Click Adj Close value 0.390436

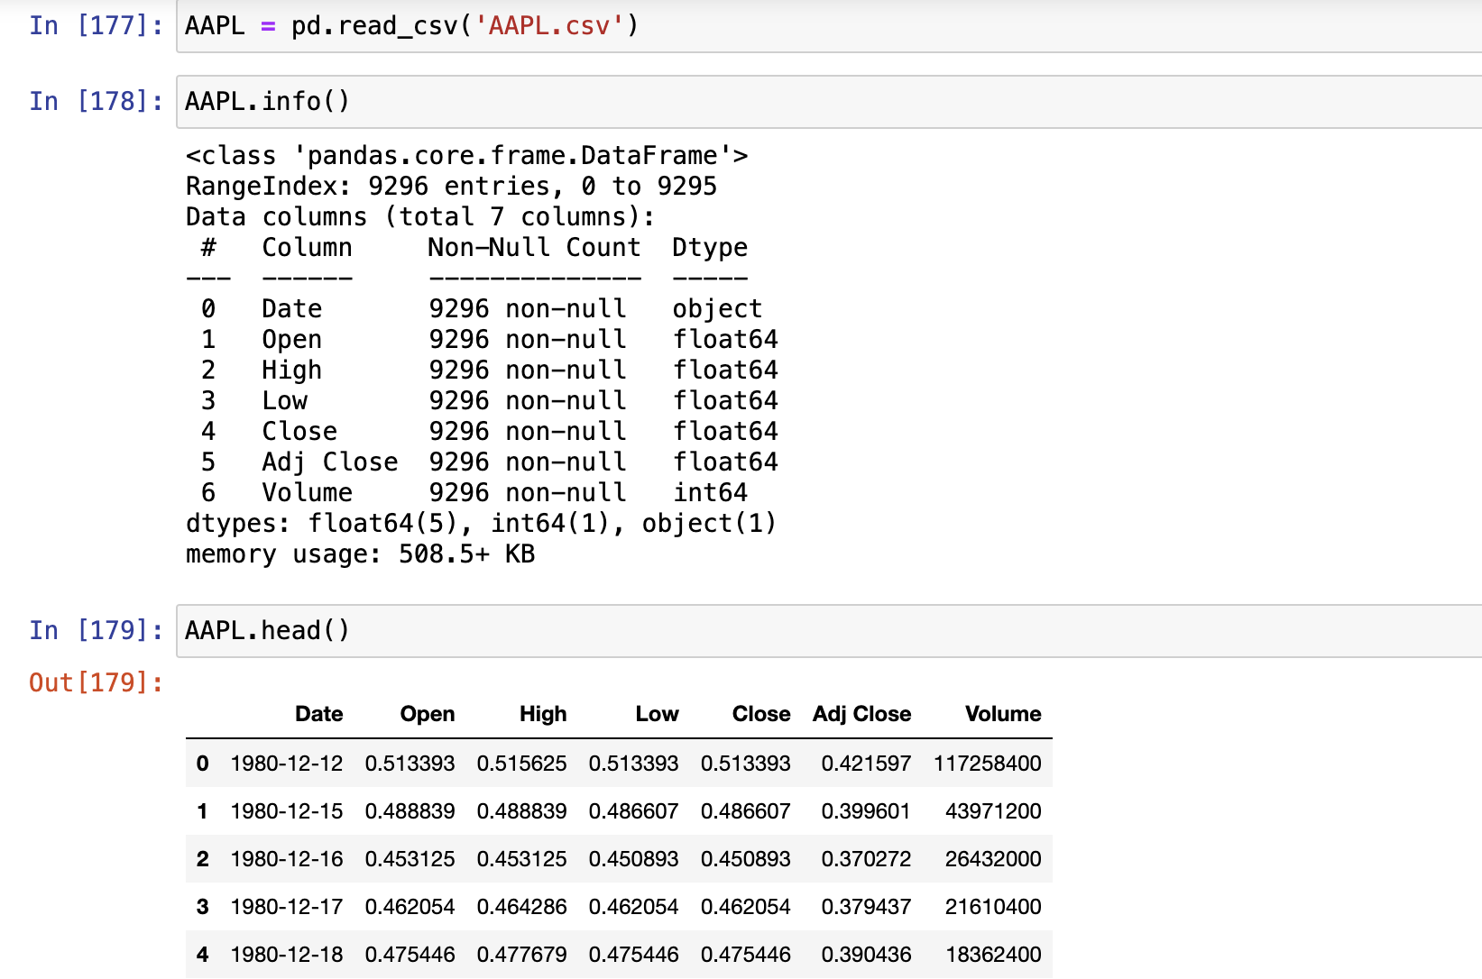866,955
